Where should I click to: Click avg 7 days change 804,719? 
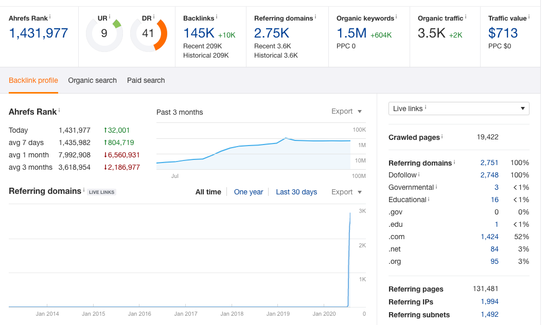[119, 142]
